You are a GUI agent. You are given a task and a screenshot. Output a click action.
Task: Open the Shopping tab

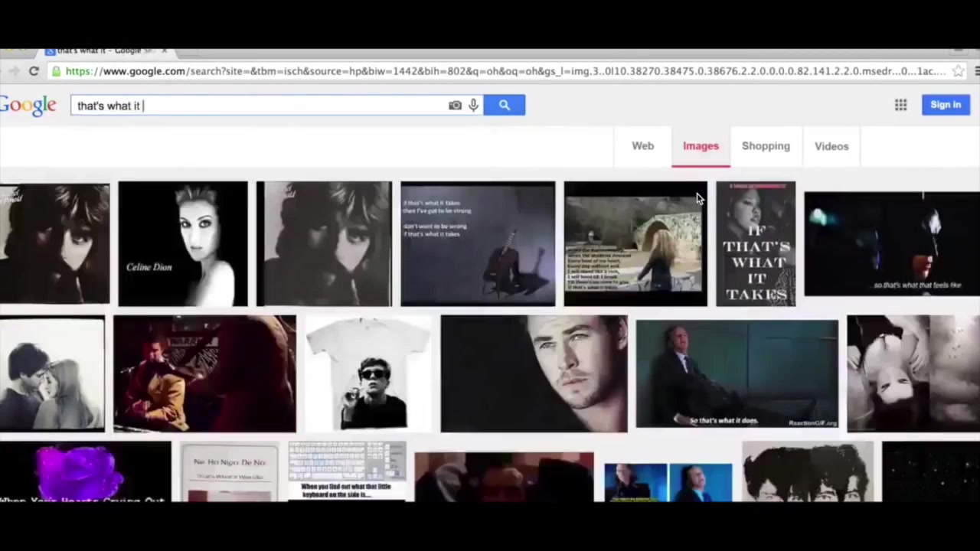[x=766, y=146]
